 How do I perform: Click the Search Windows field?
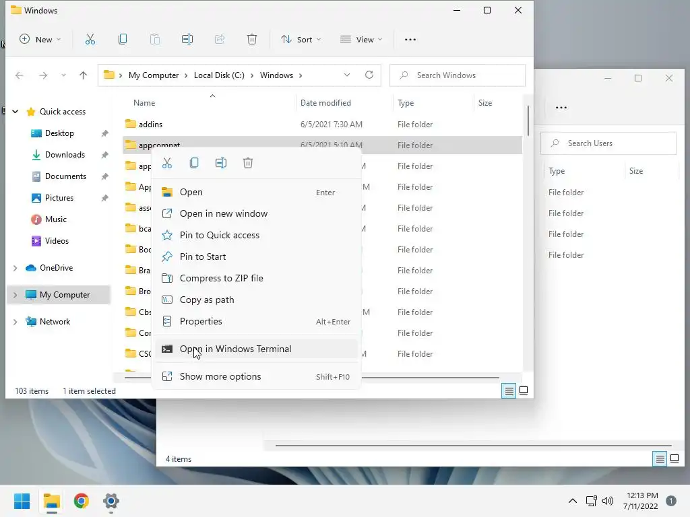[x=458, y=75]
